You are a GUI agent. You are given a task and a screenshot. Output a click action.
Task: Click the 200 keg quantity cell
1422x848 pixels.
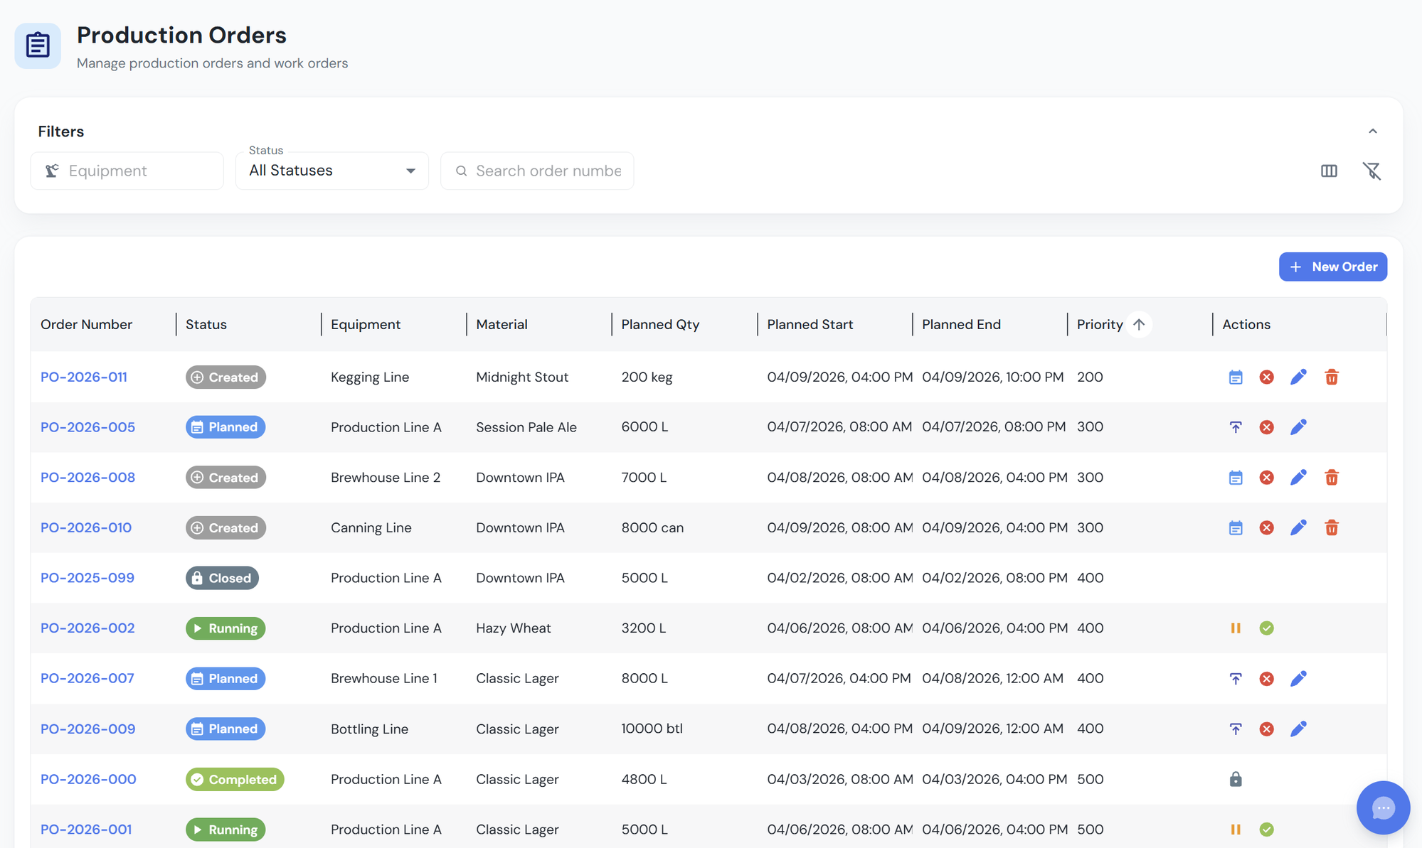point(647,377)
